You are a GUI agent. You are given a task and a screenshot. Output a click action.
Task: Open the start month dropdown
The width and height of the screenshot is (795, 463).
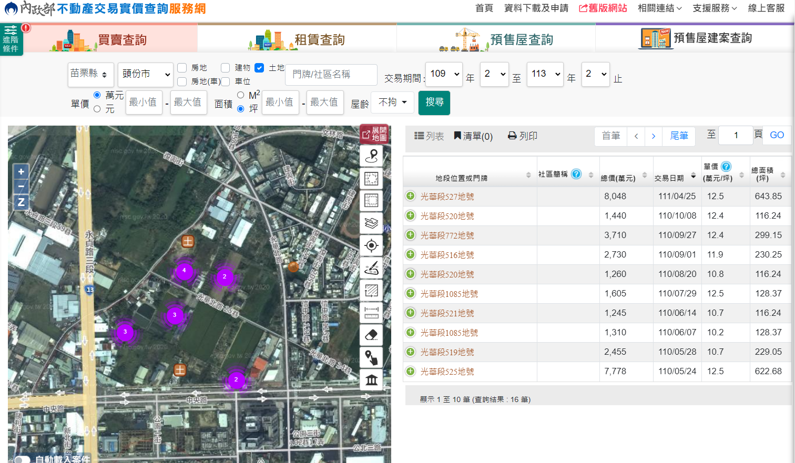494,75
